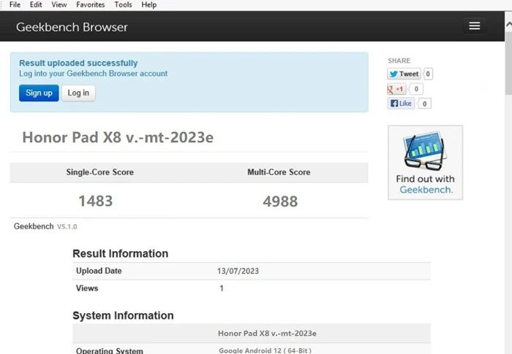Click Result uploaded successfully message
Image resolution: width=512 pixels, height=354 pixels.
pos(78,63)
